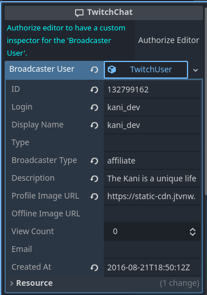Click the TwitchUser resource cube icon
This screenshot has width=207, height=295.
(x=112, y=69)
